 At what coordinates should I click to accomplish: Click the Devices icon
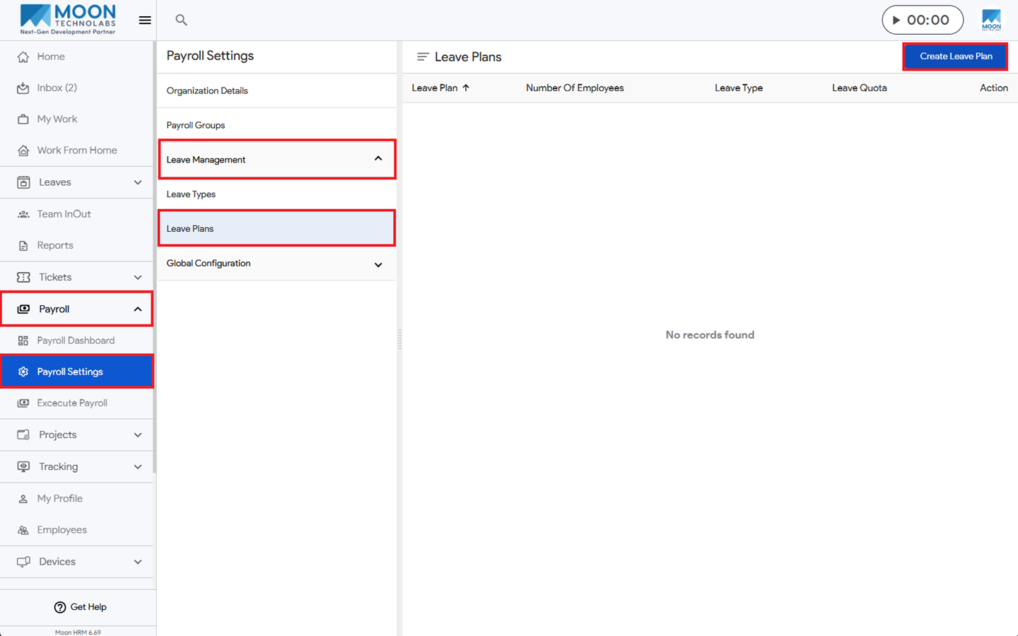pyautogui.click(x=23, y=562)
